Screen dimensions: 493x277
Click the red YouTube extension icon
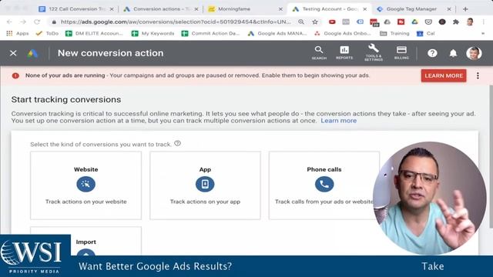click(x=332, y=22)
